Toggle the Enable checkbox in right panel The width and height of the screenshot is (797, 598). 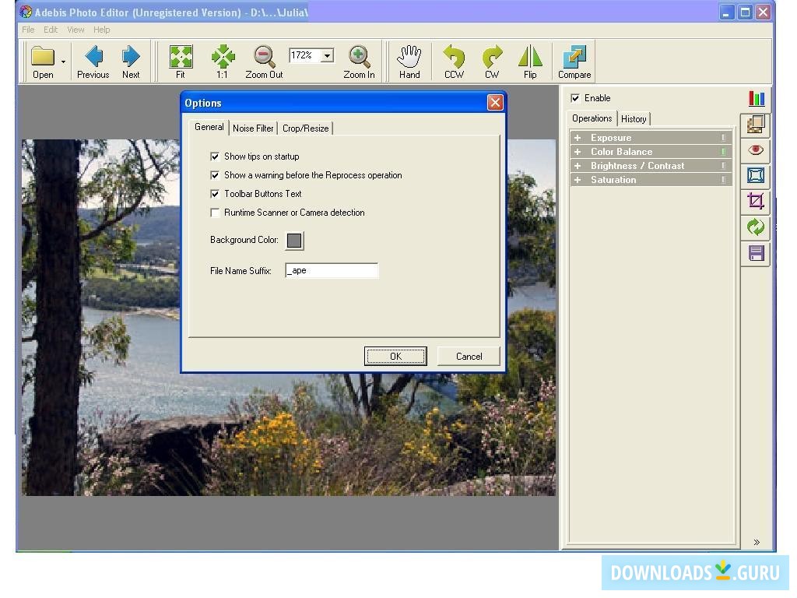coord(575,98)
